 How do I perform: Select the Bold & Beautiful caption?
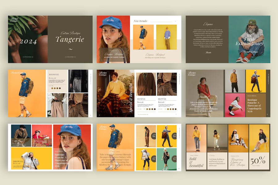196,162
